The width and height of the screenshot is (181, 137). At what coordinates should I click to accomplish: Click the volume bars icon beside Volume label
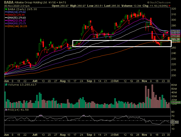point(6,85)
